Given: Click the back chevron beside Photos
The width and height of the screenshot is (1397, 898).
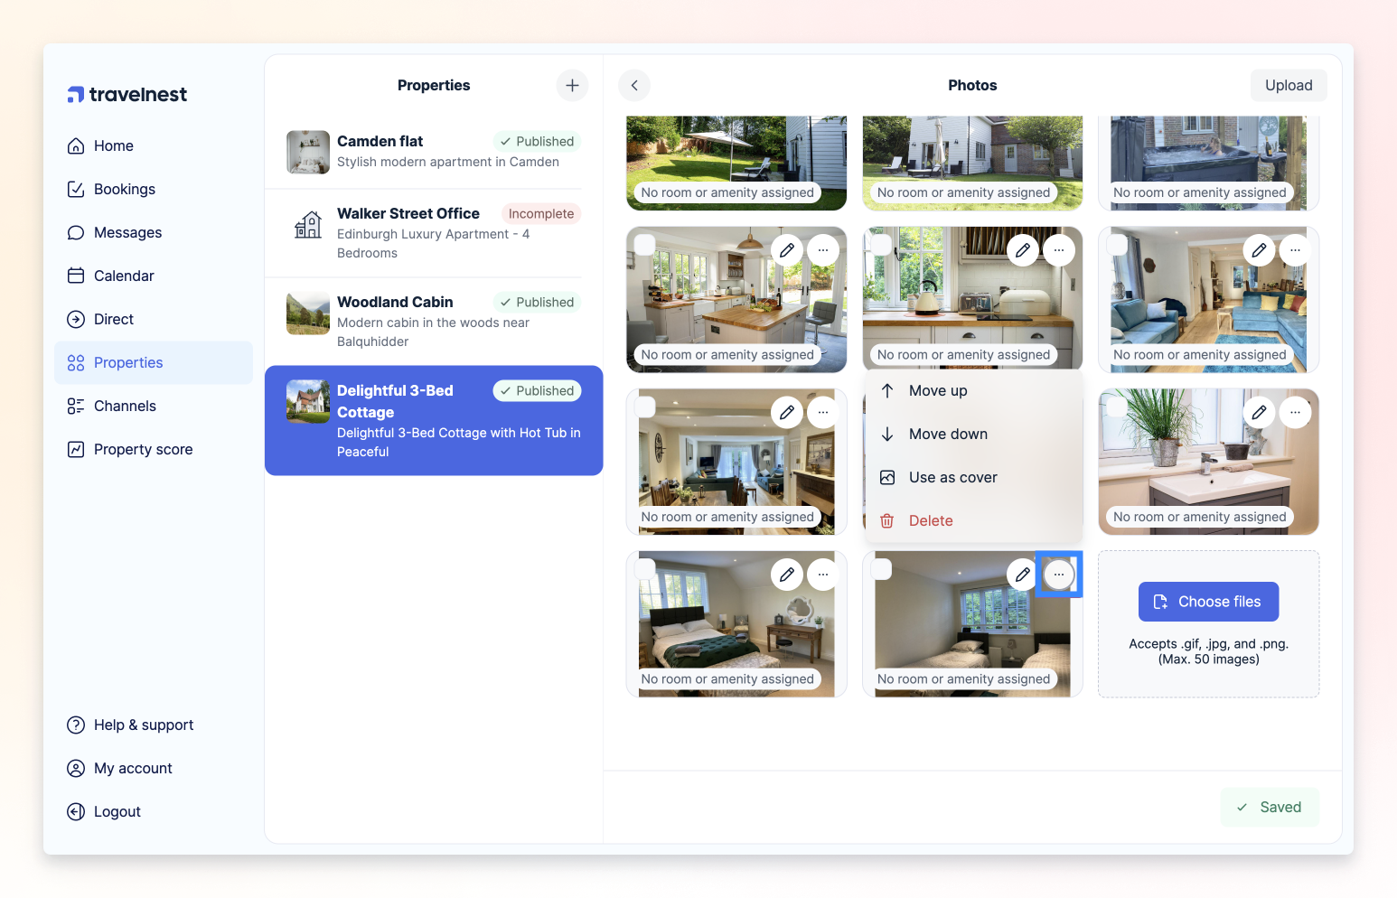Looking at the screenshot, I should (x=634, y=86).
